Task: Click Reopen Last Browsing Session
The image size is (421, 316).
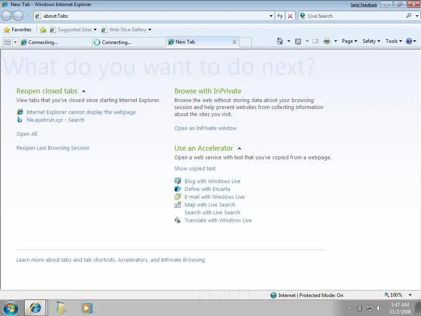Action: [x=53, y=148]
